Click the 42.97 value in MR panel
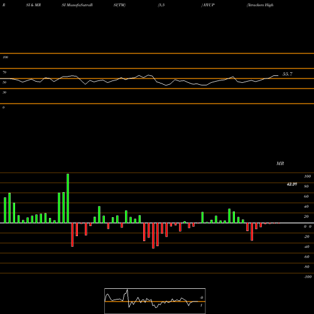The width and height of the screenshot is (314, 314). coord(292,184)
